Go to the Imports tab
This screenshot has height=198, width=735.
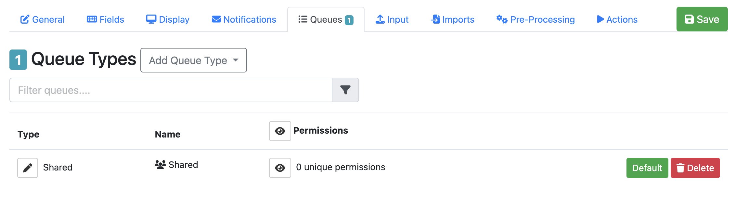tap(452, 19)
